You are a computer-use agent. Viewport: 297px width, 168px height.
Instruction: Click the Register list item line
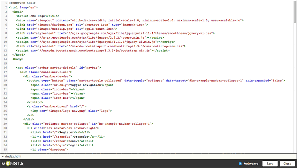tap(60, 132)
